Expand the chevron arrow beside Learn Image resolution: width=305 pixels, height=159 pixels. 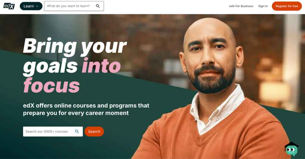point(37,6)
